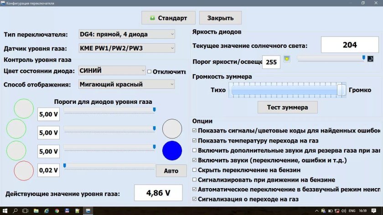Open File Explorer from taskbar
The image size is (383, 215).
point(36,210)
